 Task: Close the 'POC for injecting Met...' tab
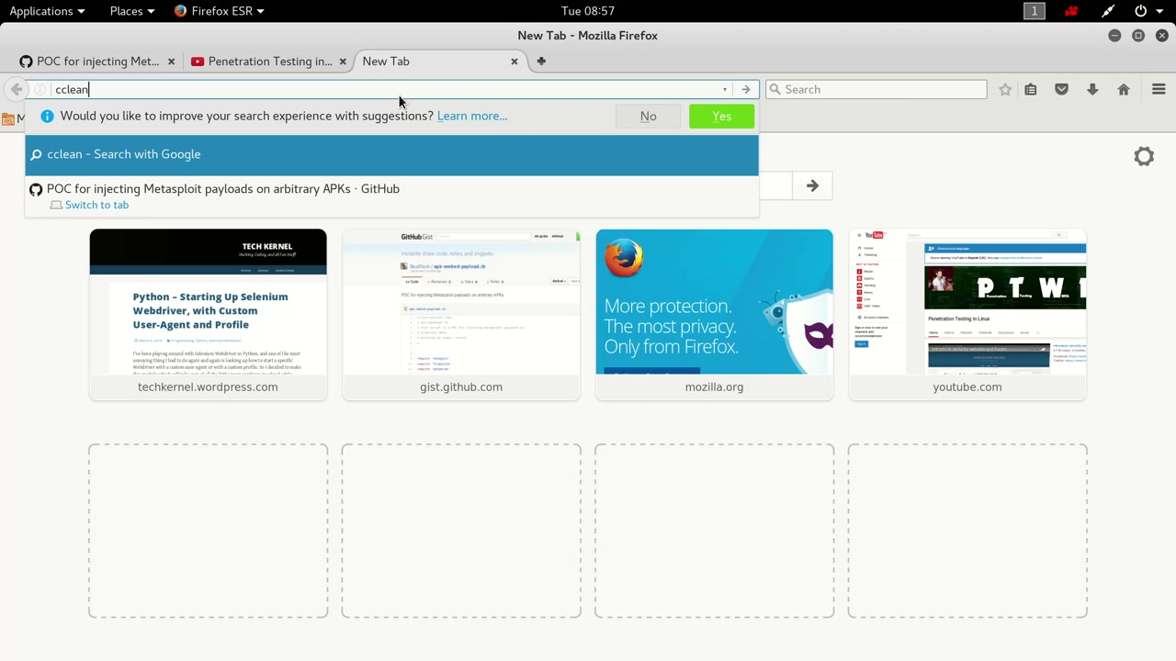(x=171, y=62)
